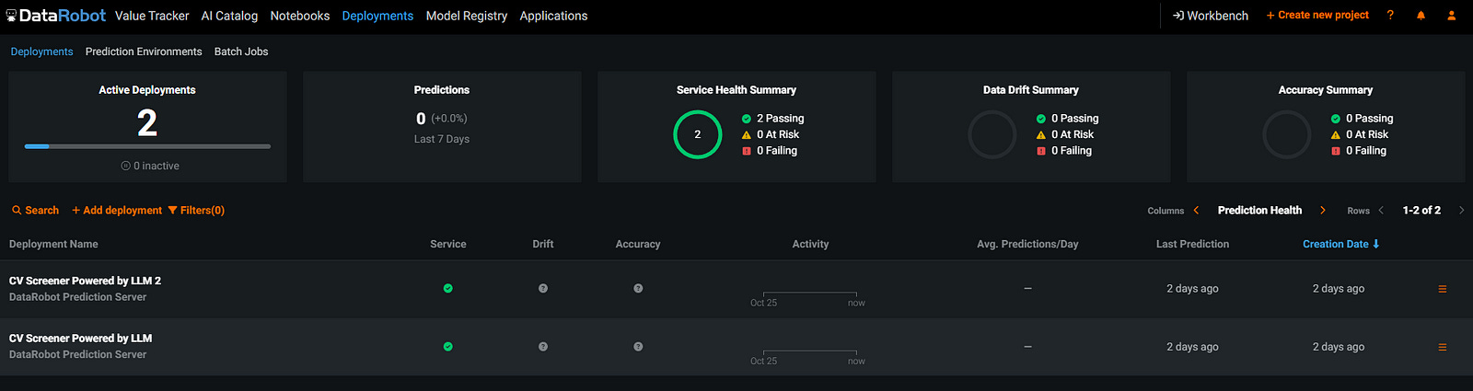This screenshot has width=1473, height=391.
Task: Click the Drift column header
Action: pyautogui.click(x=543, y=244)
